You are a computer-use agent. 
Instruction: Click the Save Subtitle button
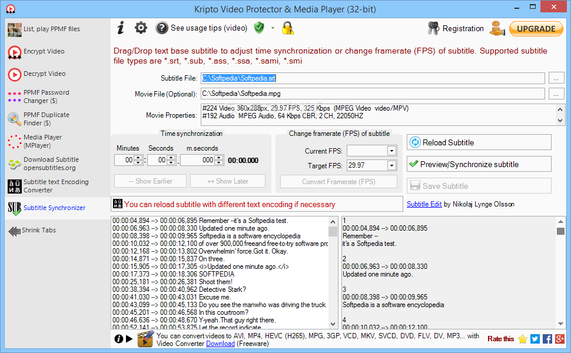coord(479,186)
